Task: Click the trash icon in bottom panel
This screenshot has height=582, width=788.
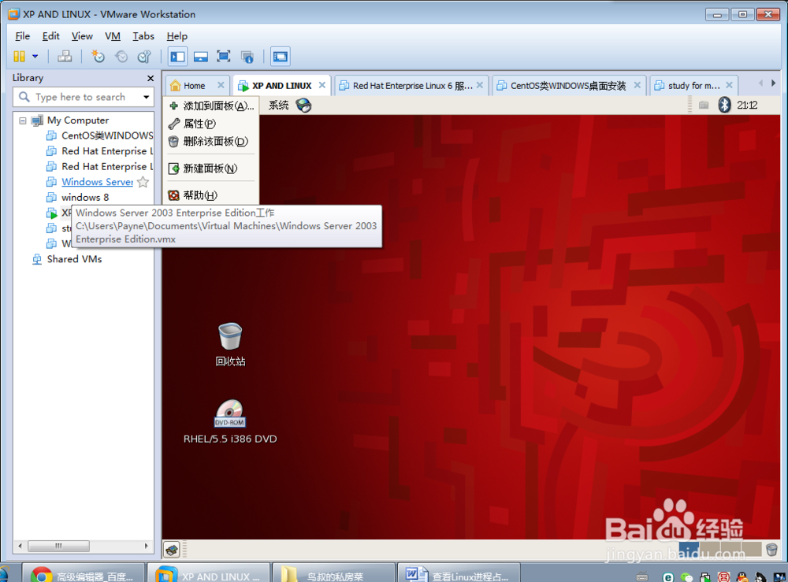Action: (x=772, y=550)
